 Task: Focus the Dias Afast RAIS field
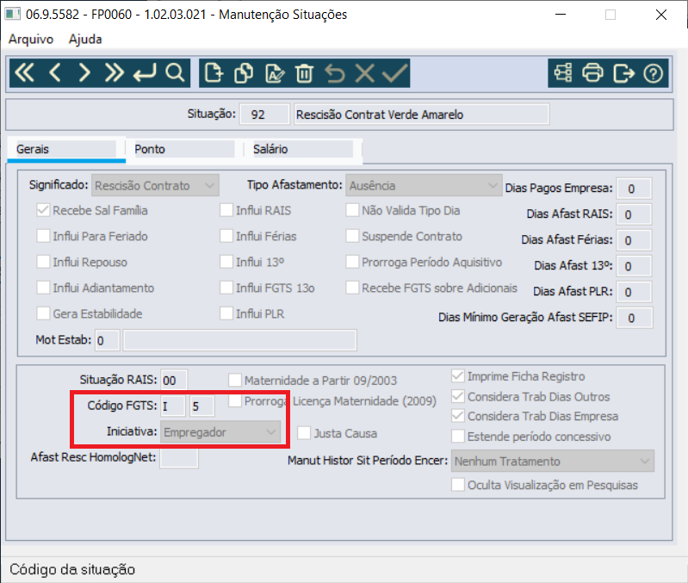634,214
